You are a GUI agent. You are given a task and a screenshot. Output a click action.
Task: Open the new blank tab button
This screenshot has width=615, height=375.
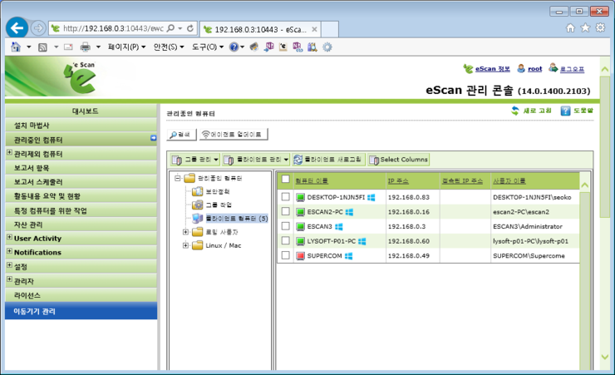tap(329, 29)
